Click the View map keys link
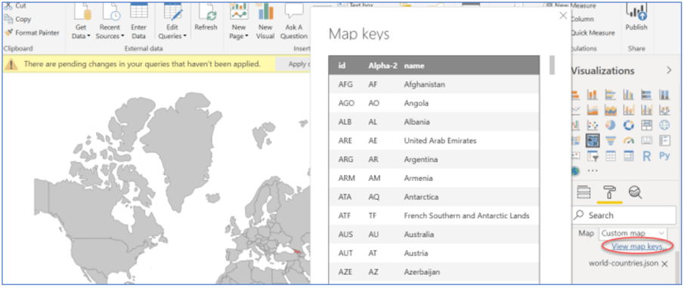 639,247
